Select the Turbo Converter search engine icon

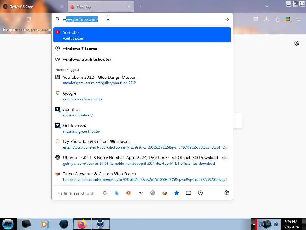pos(165,193)
